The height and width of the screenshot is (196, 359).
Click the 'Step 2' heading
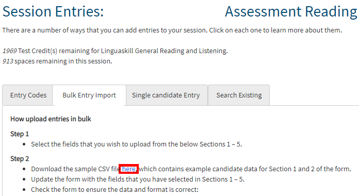click(20, 159)
